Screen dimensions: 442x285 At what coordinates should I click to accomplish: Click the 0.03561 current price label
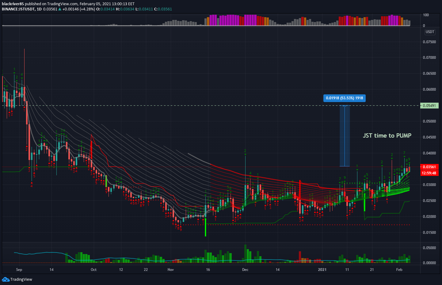pyautogui.click(x=429, y=167)
